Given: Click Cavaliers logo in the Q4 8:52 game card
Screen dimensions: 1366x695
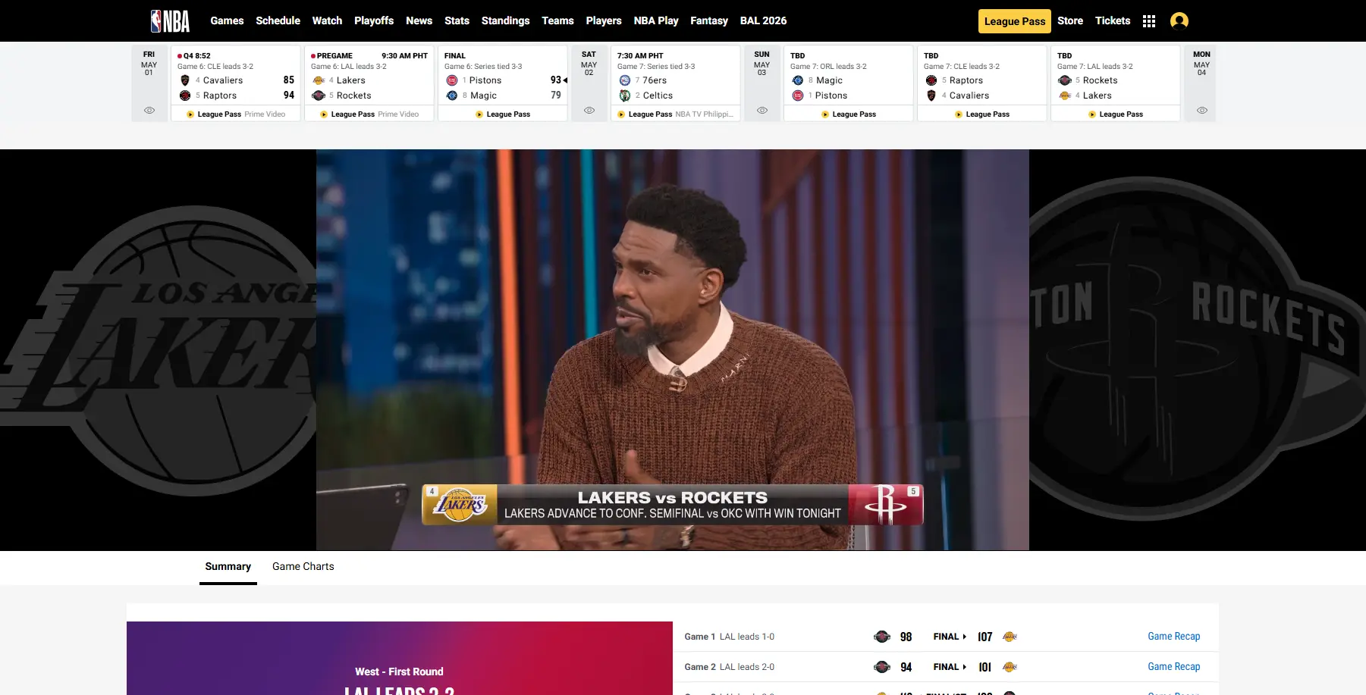Looking at the screenshot, I should pos(185,80).
